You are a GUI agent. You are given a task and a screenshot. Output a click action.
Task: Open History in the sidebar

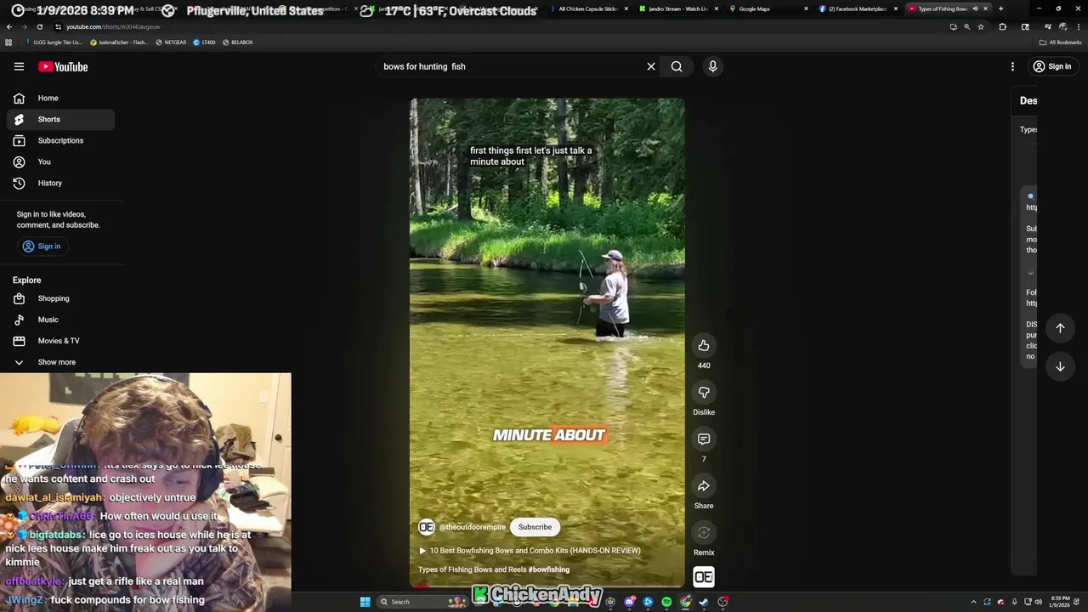point(59,183)
